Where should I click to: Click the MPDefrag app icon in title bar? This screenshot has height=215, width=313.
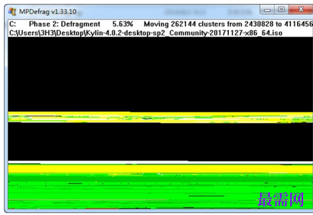[x=12, y=11]
